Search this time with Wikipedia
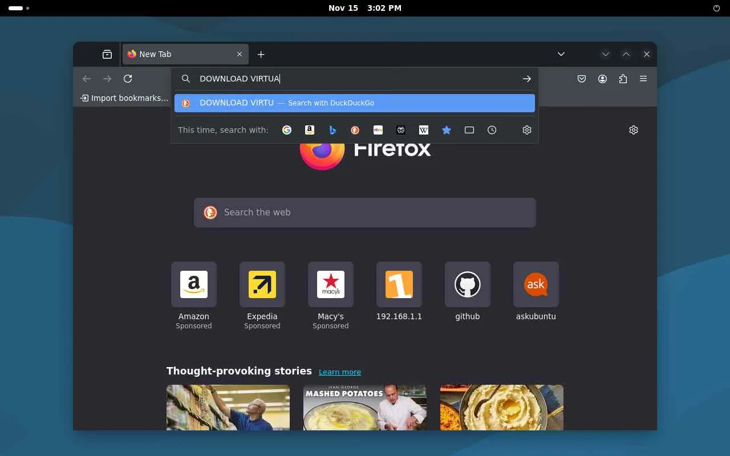The height and width of the screenshot is (456, 730). (x=424, y=130)
